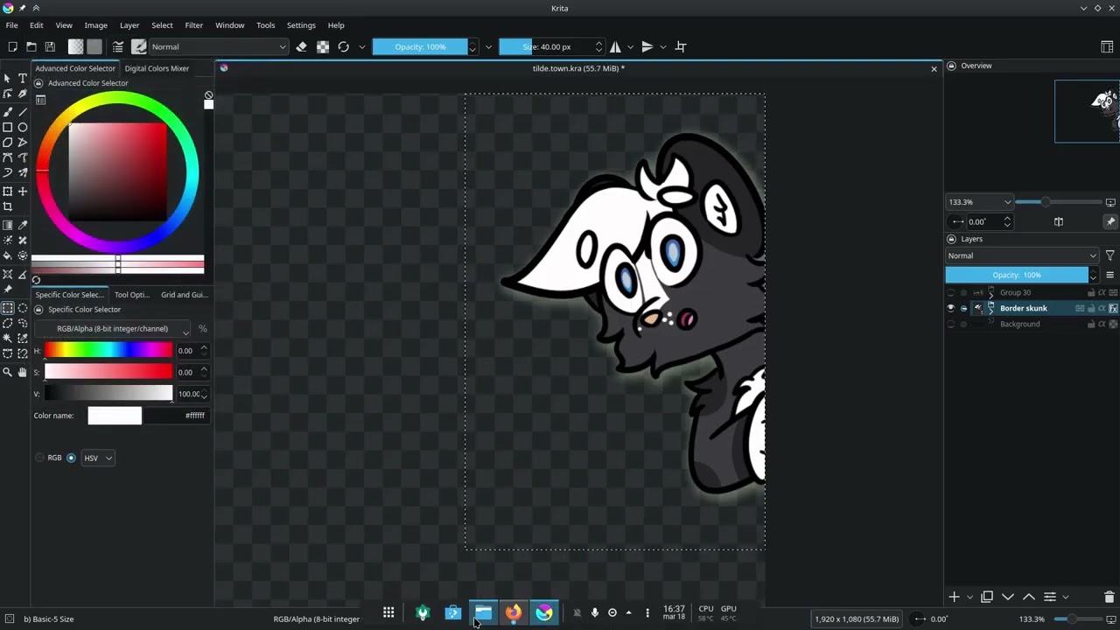This screenshot has height=630, width=1120.
Task: Select the Gradient tool
Action: pyautogui.click(x=8, y=225)
